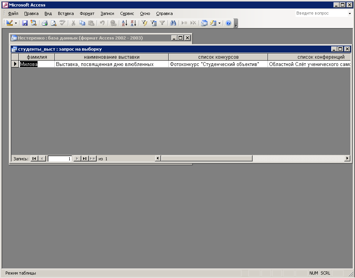Image resolution: width=355 pixels, height=278 pixels.
Task: Click the 'фамилия' column header
Action: coord(37,57)
